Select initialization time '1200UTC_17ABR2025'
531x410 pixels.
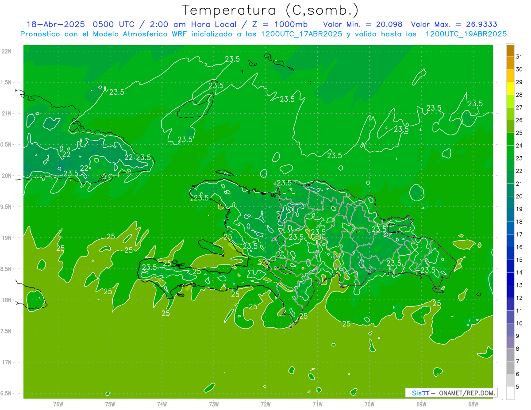(302, 34)
